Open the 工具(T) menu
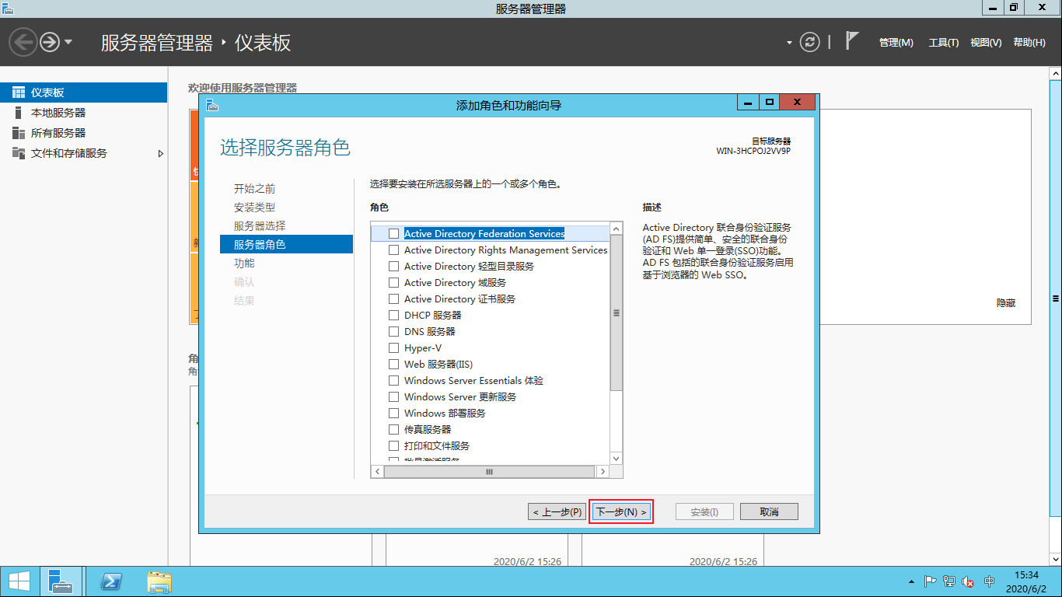This screenshot has width=1062, height=597. [x=942, y=43]
